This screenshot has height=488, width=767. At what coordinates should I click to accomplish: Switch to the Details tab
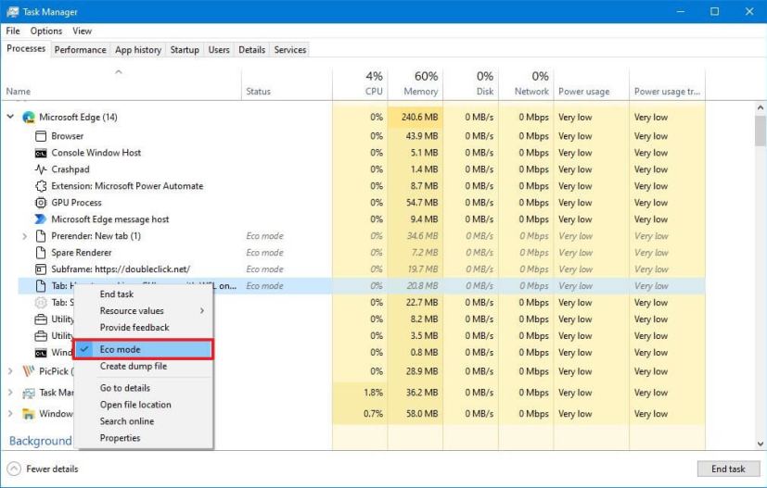252,50
